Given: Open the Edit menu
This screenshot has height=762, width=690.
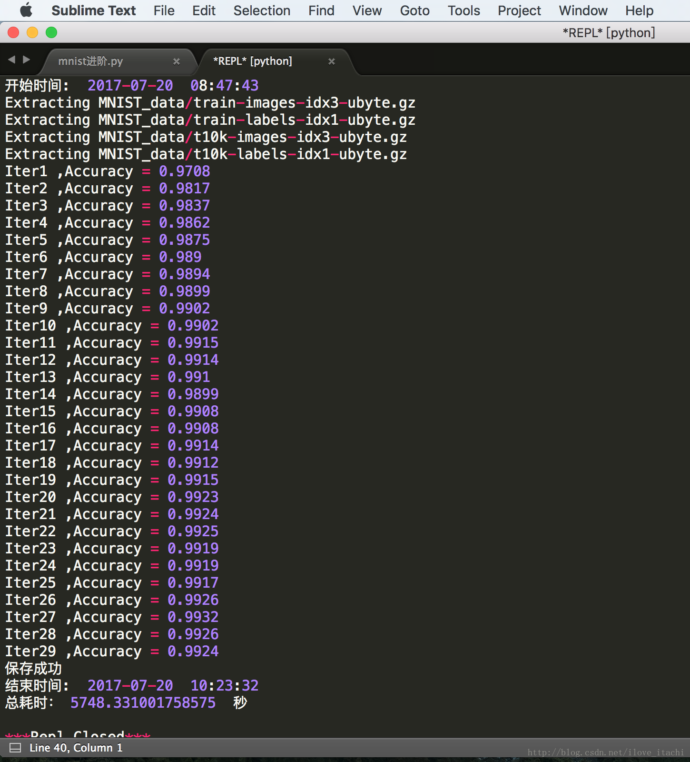Looking at the screenshot, I should (204, 10).
